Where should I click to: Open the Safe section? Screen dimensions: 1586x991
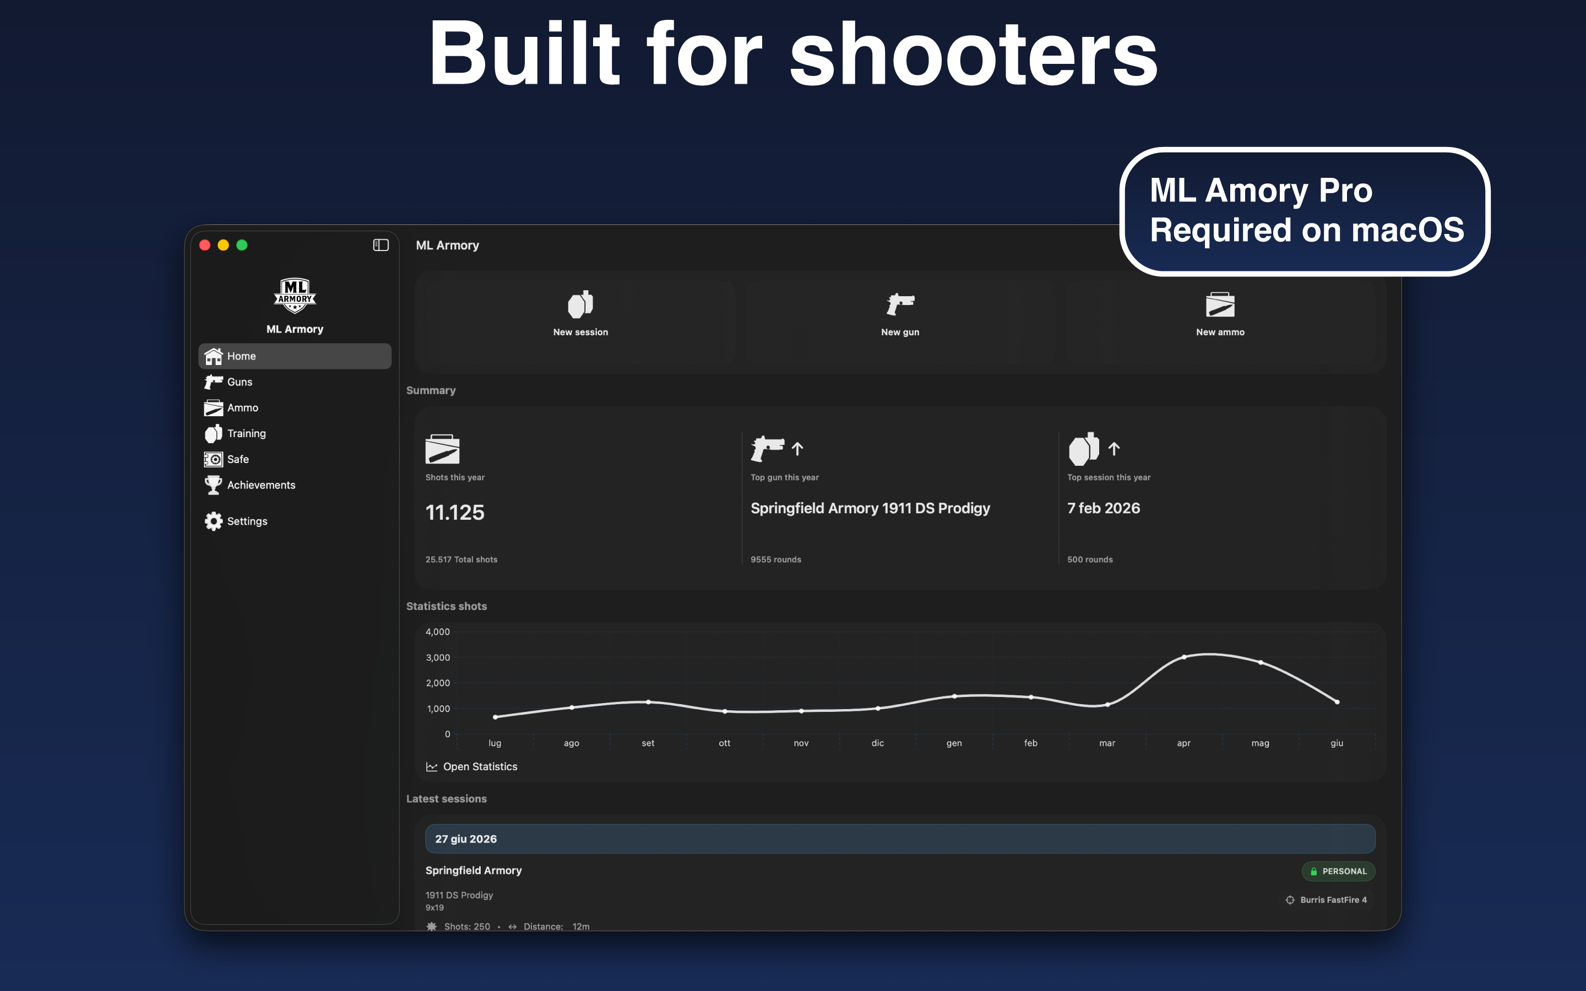coord(295,459)
